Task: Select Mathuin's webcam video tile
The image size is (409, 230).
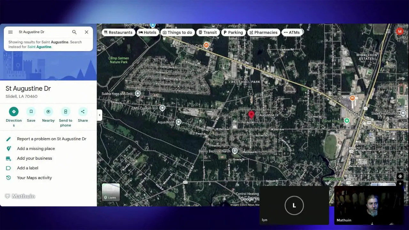Action: click(368, 205)
